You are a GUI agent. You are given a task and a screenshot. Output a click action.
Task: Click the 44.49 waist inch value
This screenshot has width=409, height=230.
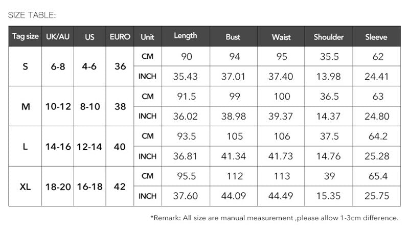point(281,196)
